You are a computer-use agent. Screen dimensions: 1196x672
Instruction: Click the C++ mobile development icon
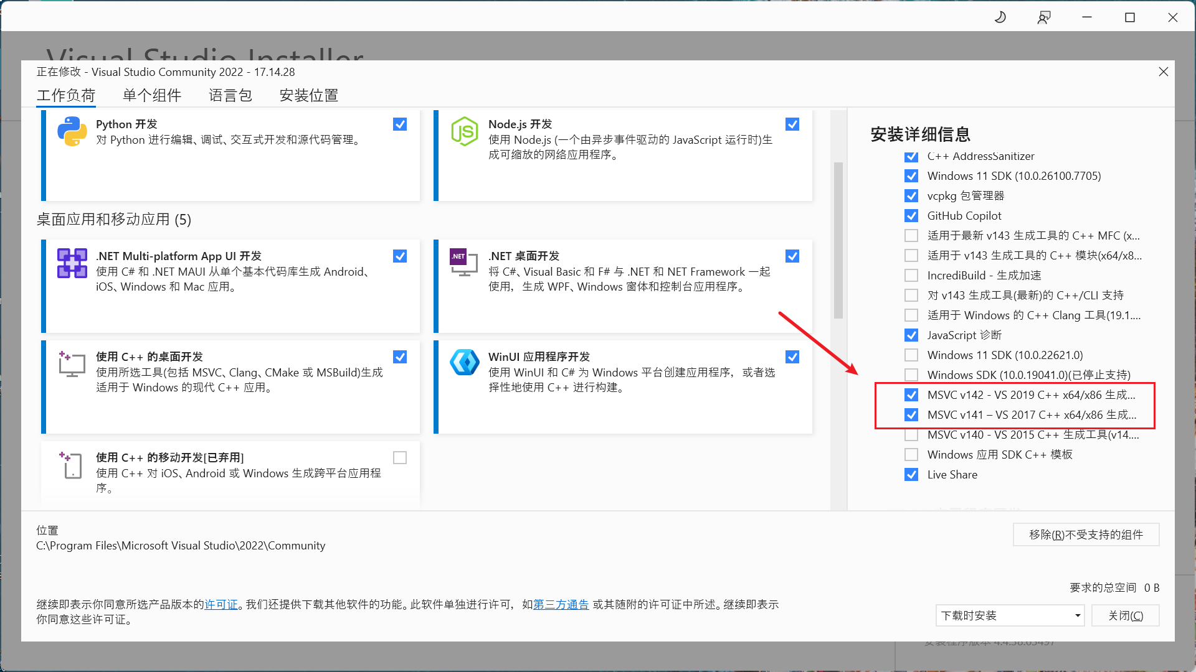coord(71,465)
